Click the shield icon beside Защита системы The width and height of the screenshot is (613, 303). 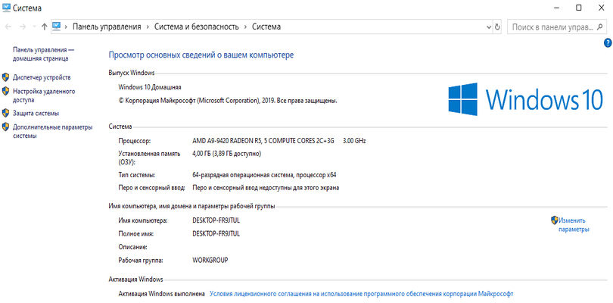click(6, 113)
